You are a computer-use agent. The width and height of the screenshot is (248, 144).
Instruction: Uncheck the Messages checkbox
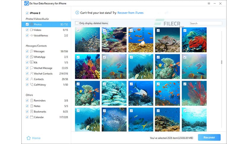point(27,51)
